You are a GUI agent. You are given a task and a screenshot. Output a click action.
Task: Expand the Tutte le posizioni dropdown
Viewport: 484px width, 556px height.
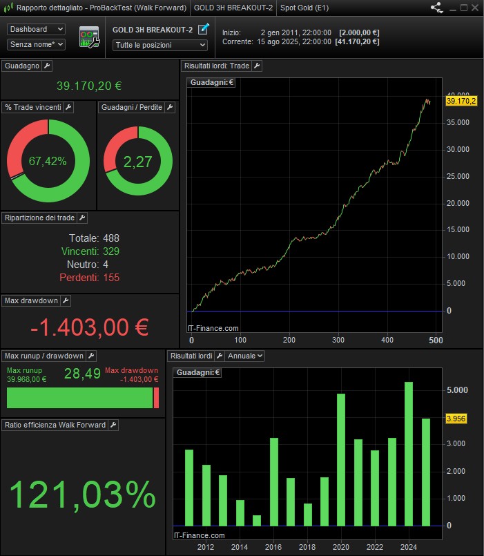(x=160, y=45)
